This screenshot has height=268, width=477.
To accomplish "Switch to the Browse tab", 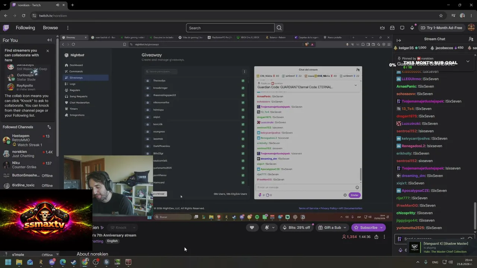I will 50,28.
